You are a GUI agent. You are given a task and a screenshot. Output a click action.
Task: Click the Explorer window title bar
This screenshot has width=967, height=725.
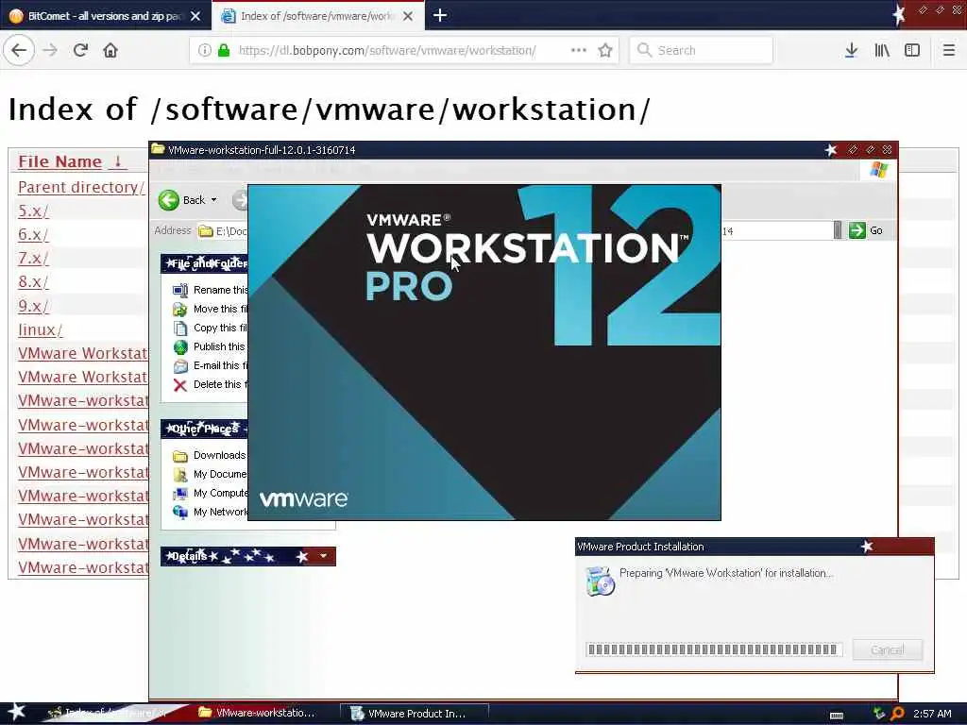(x=523, y=150)
